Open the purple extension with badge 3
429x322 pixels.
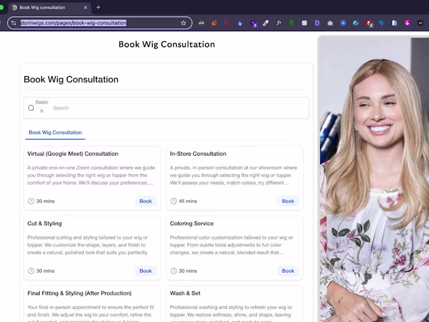[x=253, y=24]
